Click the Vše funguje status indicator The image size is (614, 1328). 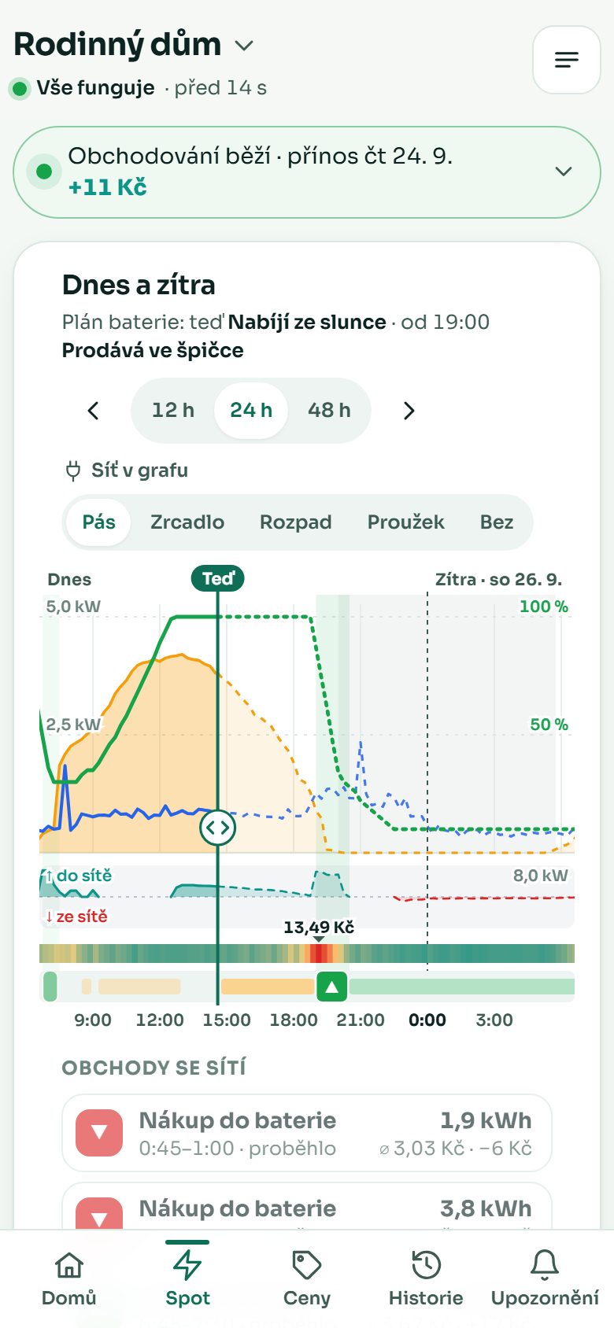point(83,88)
